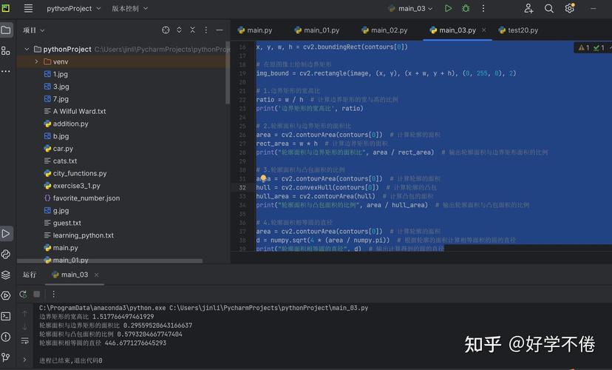The height and width of the screenshot is (370, 612).
Task: Switch to the main_02.py editor tab
Action: tap(384, 30)
